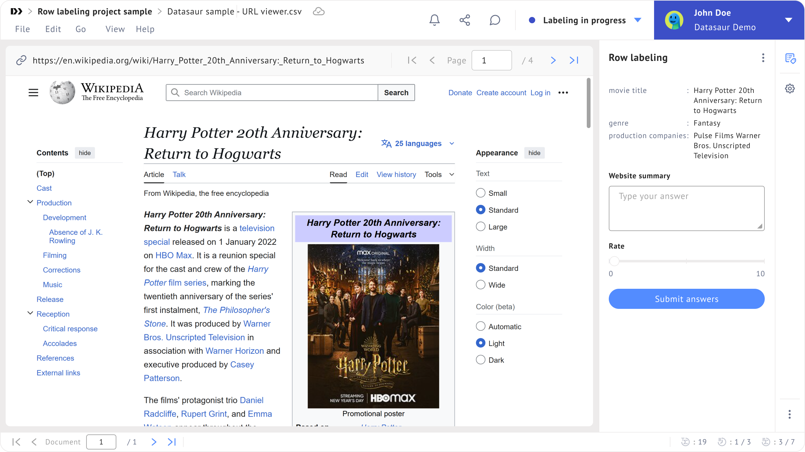The image size is (805, 452).
Task: Switch to the Talk tab
Action: pyautogui.click(x=179, y=175)
